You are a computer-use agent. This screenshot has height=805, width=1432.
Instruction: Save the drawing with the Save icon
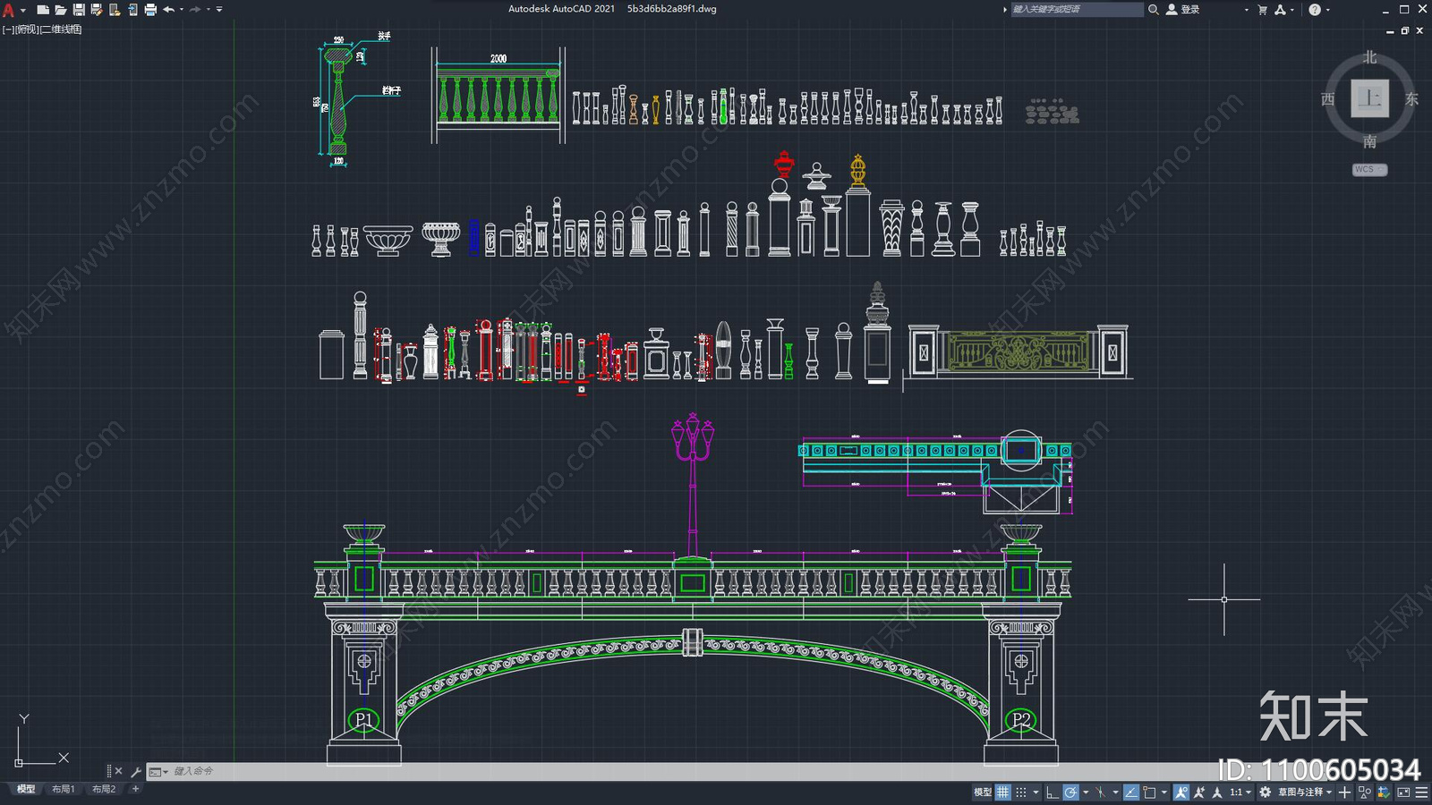pos(79,10)
